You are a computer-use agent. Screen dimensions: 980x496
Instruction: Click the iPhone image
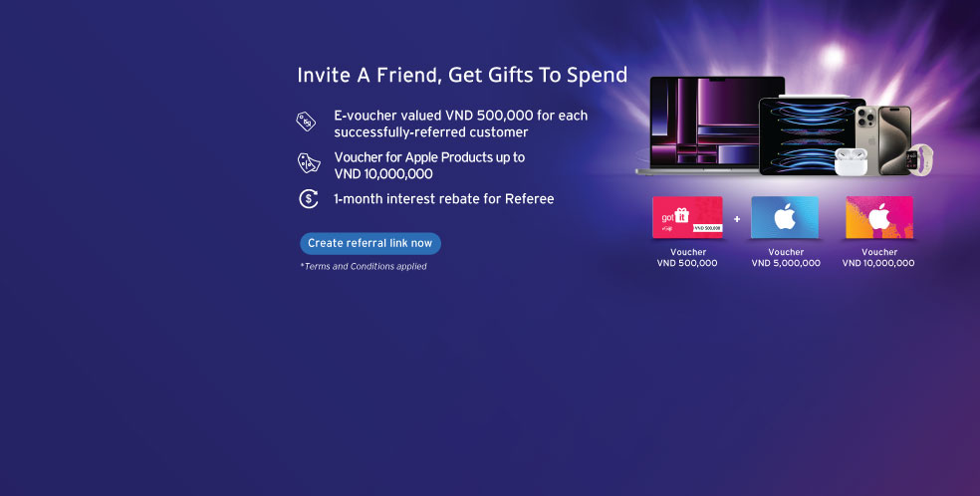[x=884, y=139]
